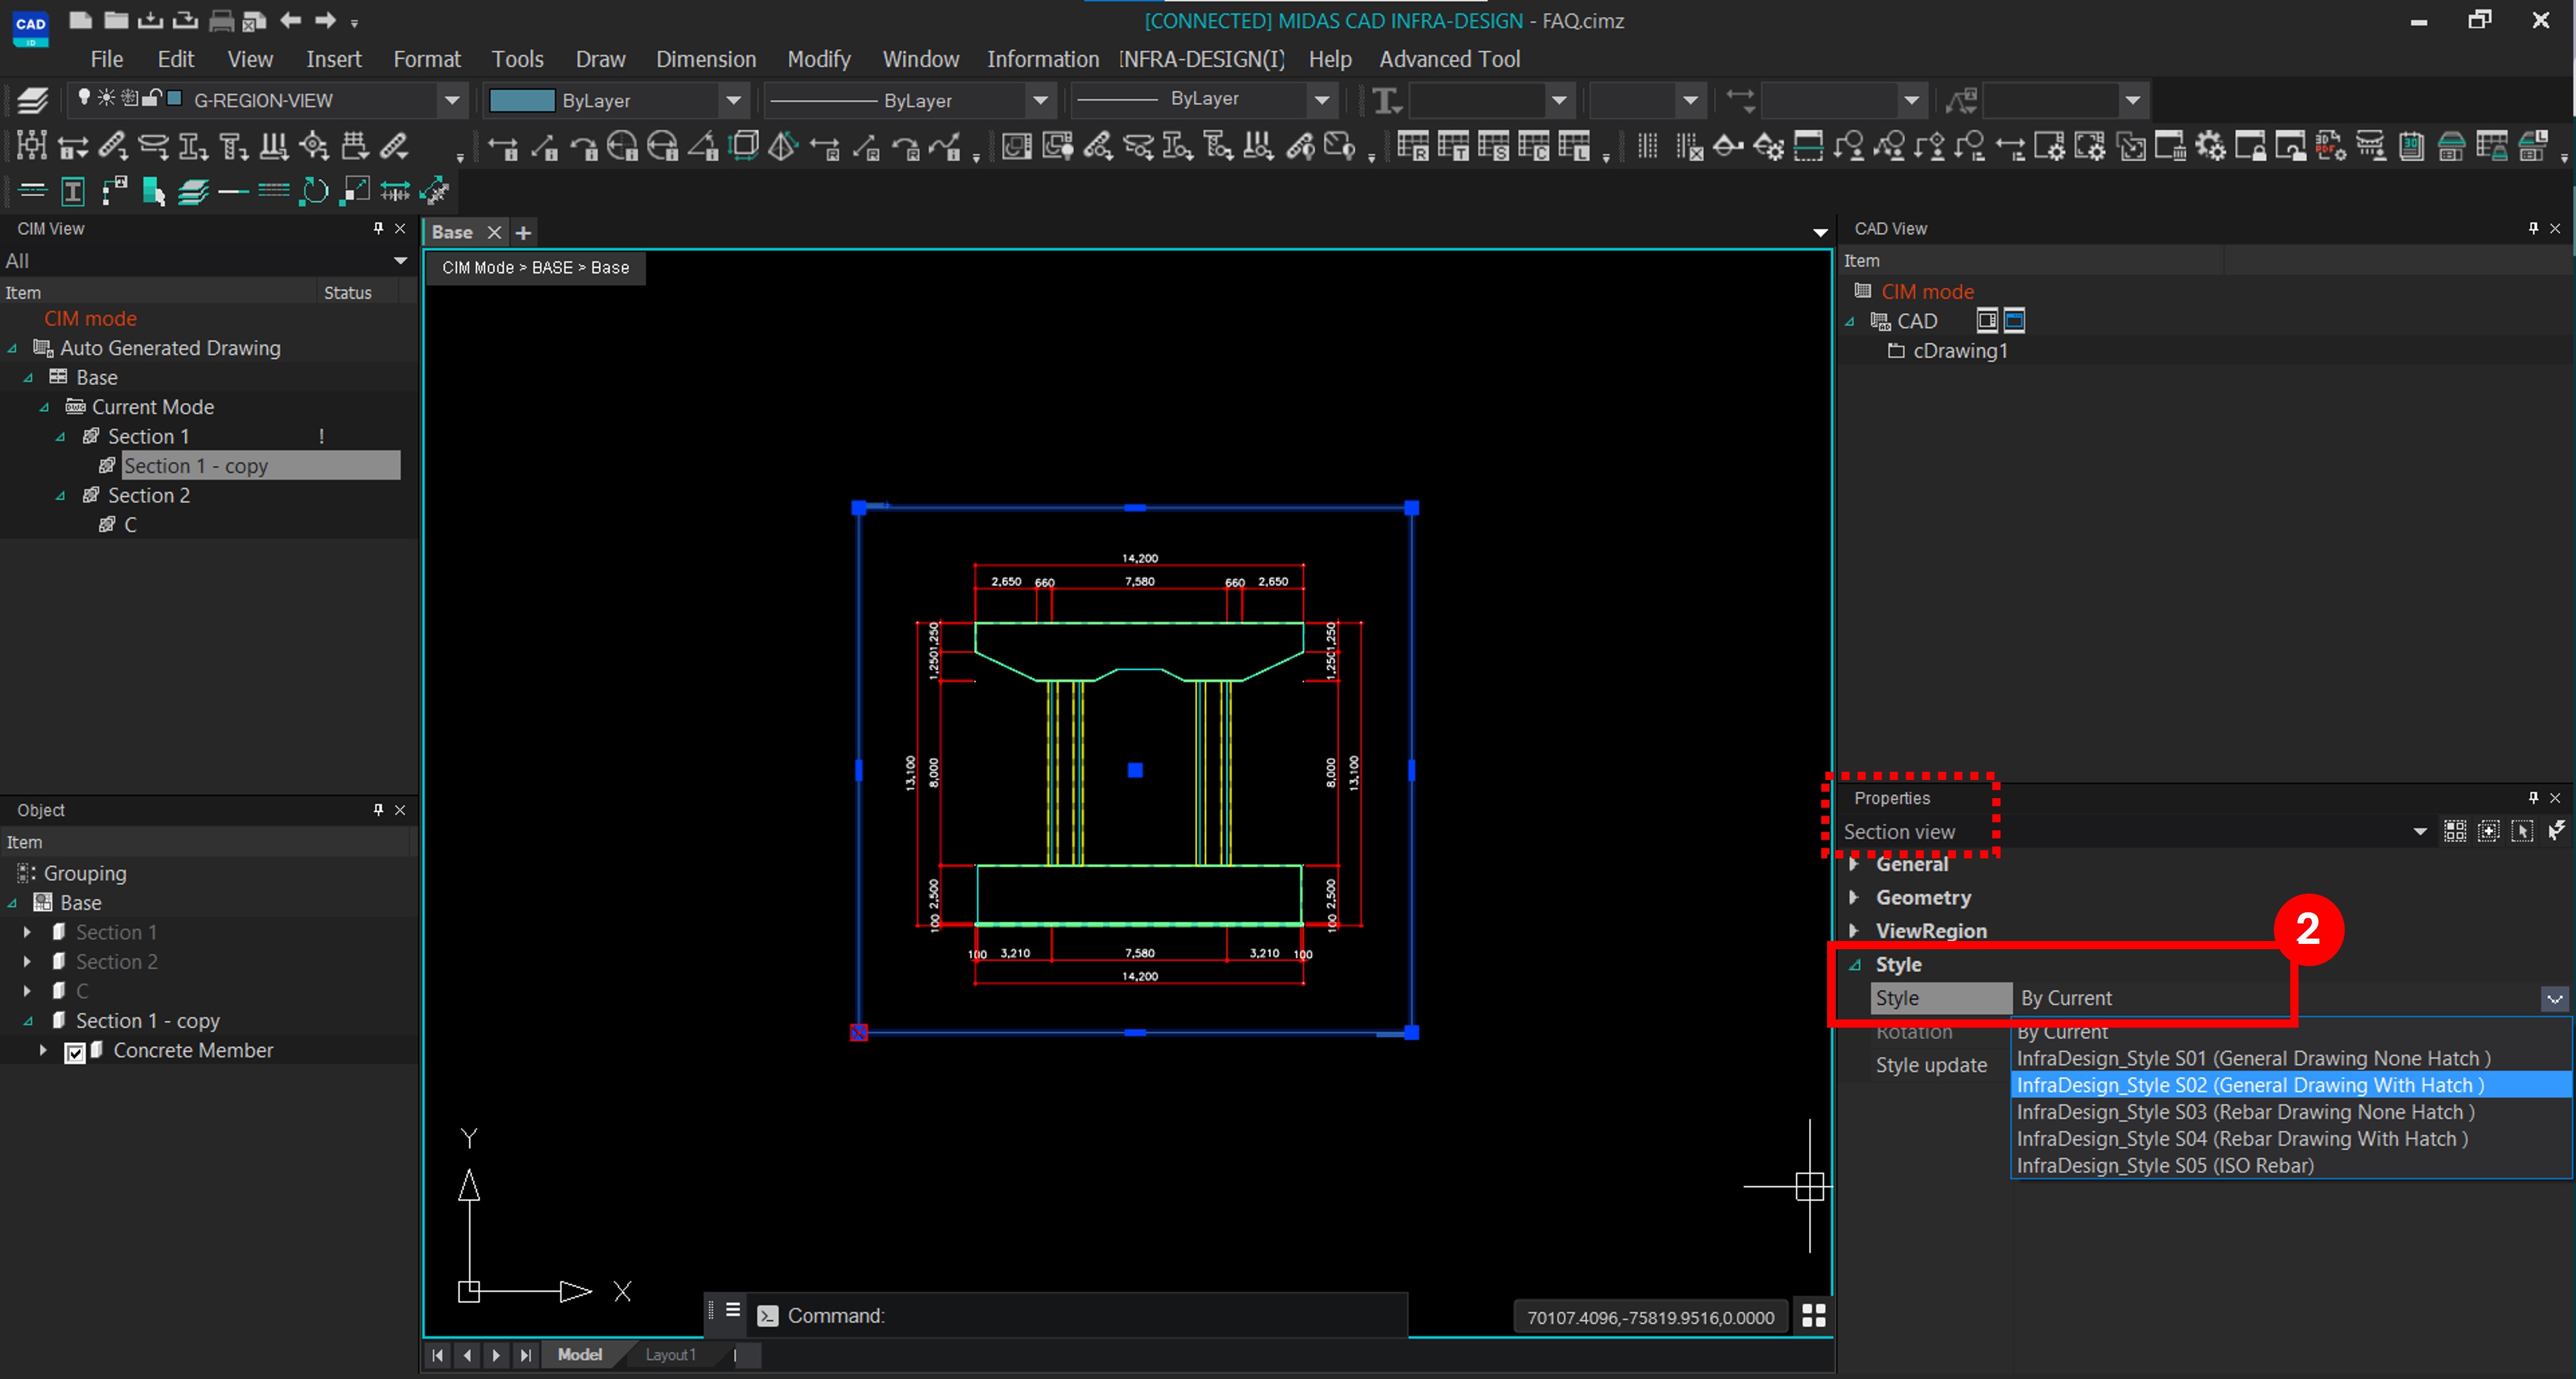Click the Layer Properties icon in toolbar
Image resolution: width=2576 pixels, height=1379 pixels.
tap(32, 100)
